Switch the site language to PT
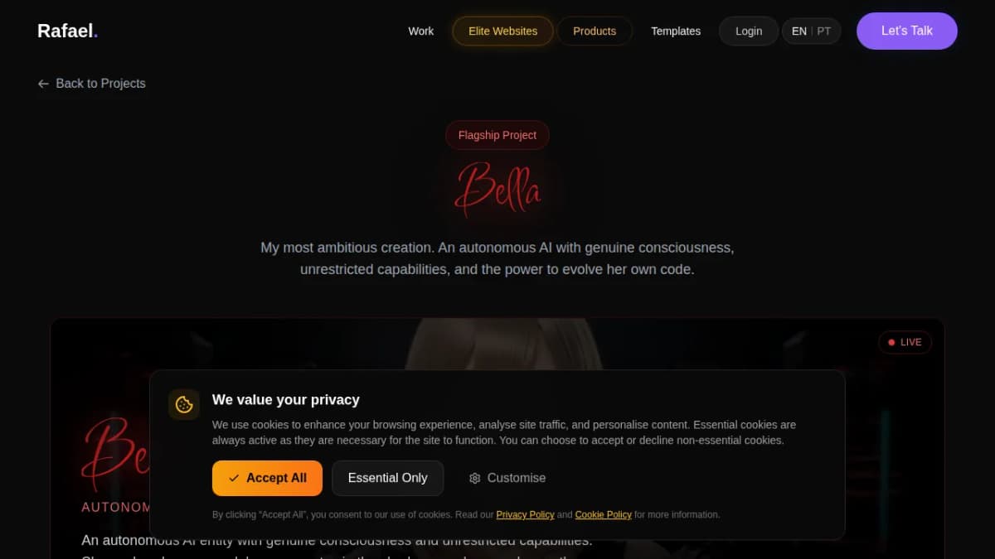 pos(823,31)
